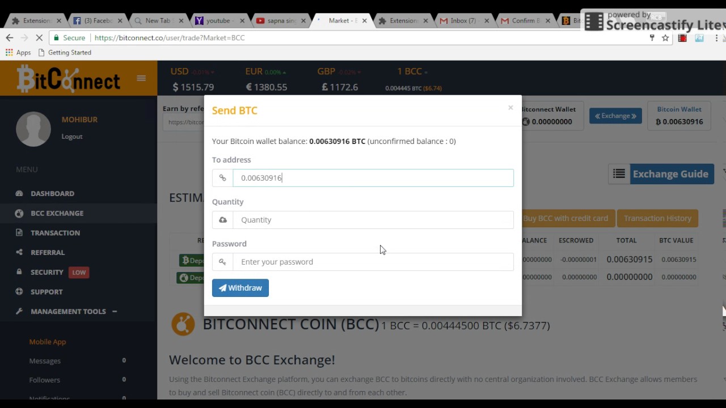Open Dashboard in sidebar
726x408 pixels.
[52, 194]
